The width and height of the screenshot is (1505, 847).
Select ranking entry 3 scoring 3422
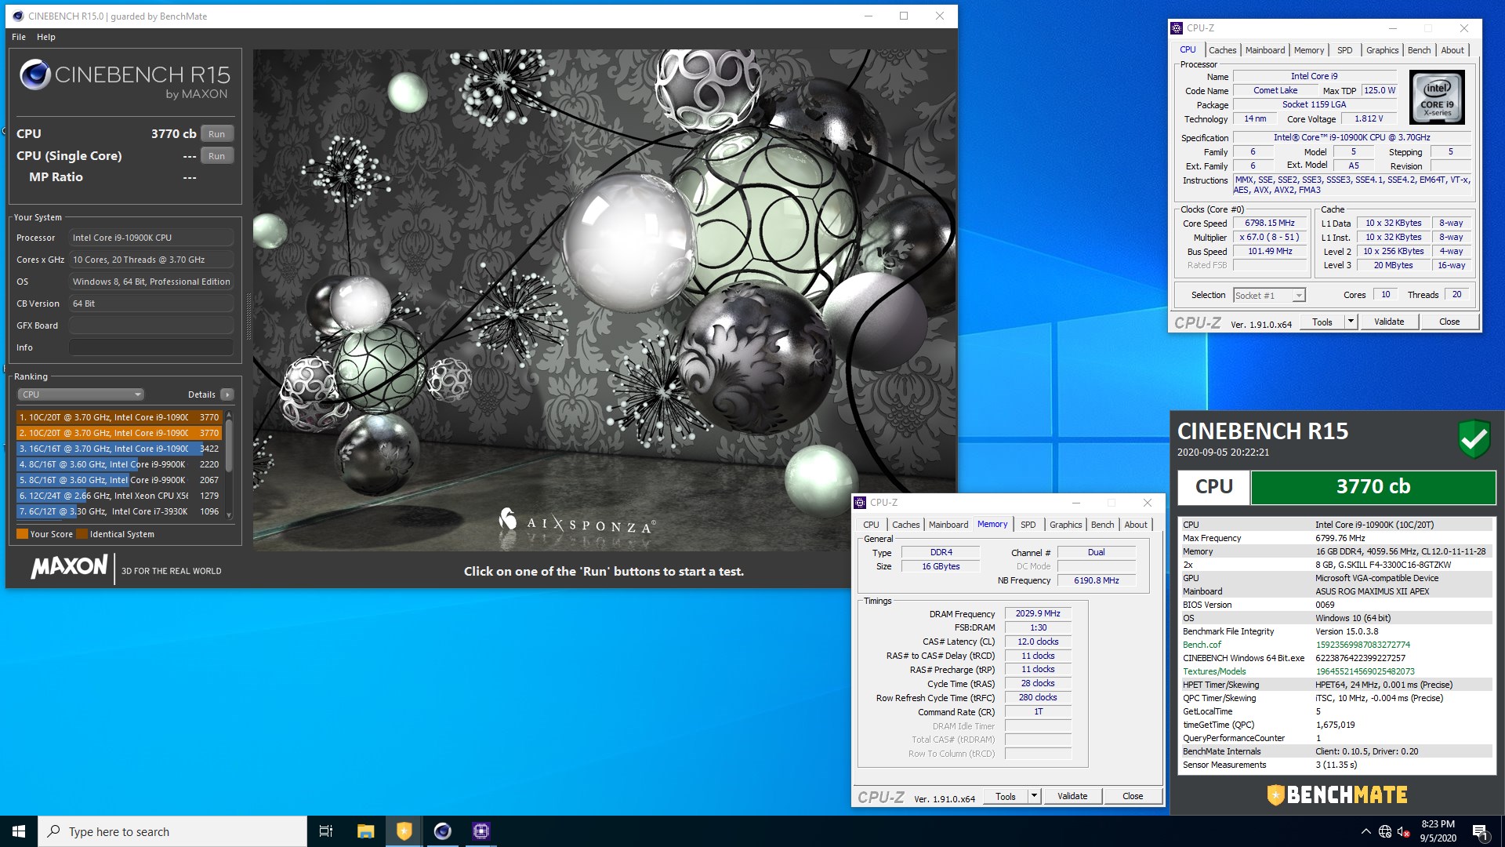pos(119,449)
